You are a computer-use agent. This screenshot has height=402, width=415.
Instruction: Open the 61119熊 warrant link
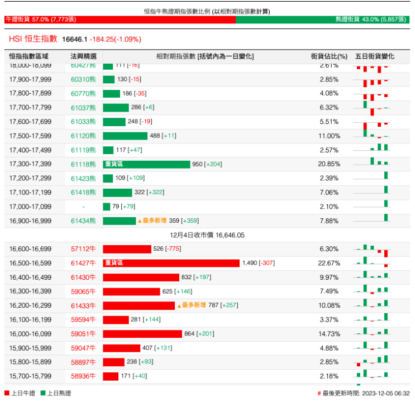click(x=83, y=150)
